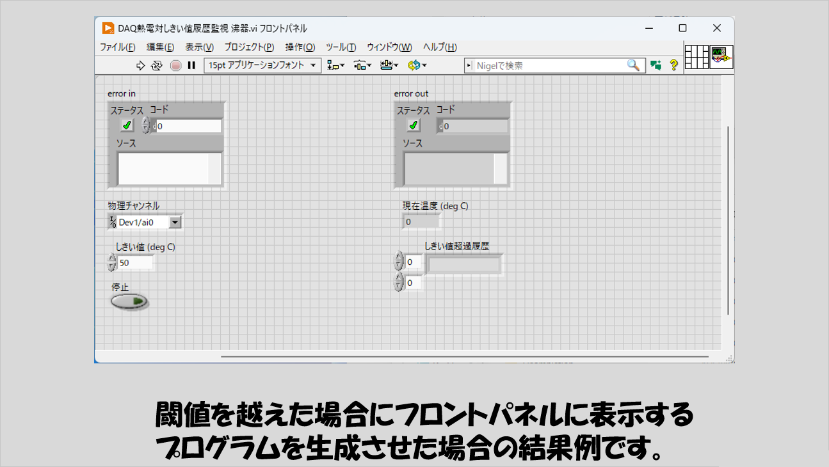Click the scroll strip inside error out ソース box

(501, 169)
